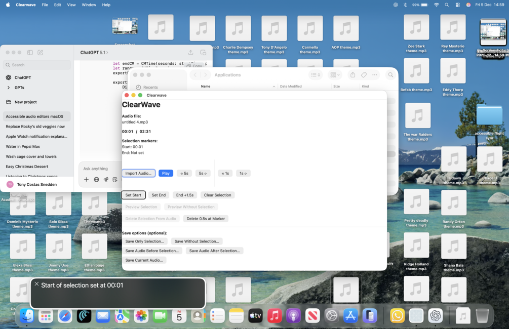The height and width of the screenshot is (329, 509).
Task: Start new chat with compose icon
Action: [x=40, y=52]
